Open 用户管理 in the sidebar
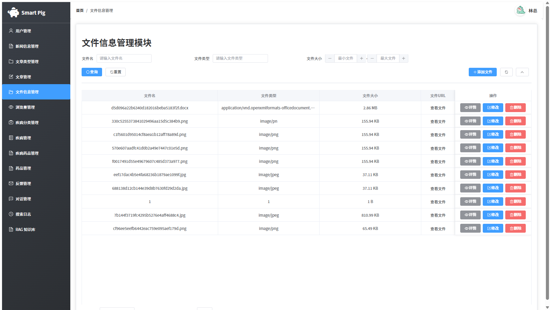This screenshot has width=550, height=310. (x=36, y=31)
